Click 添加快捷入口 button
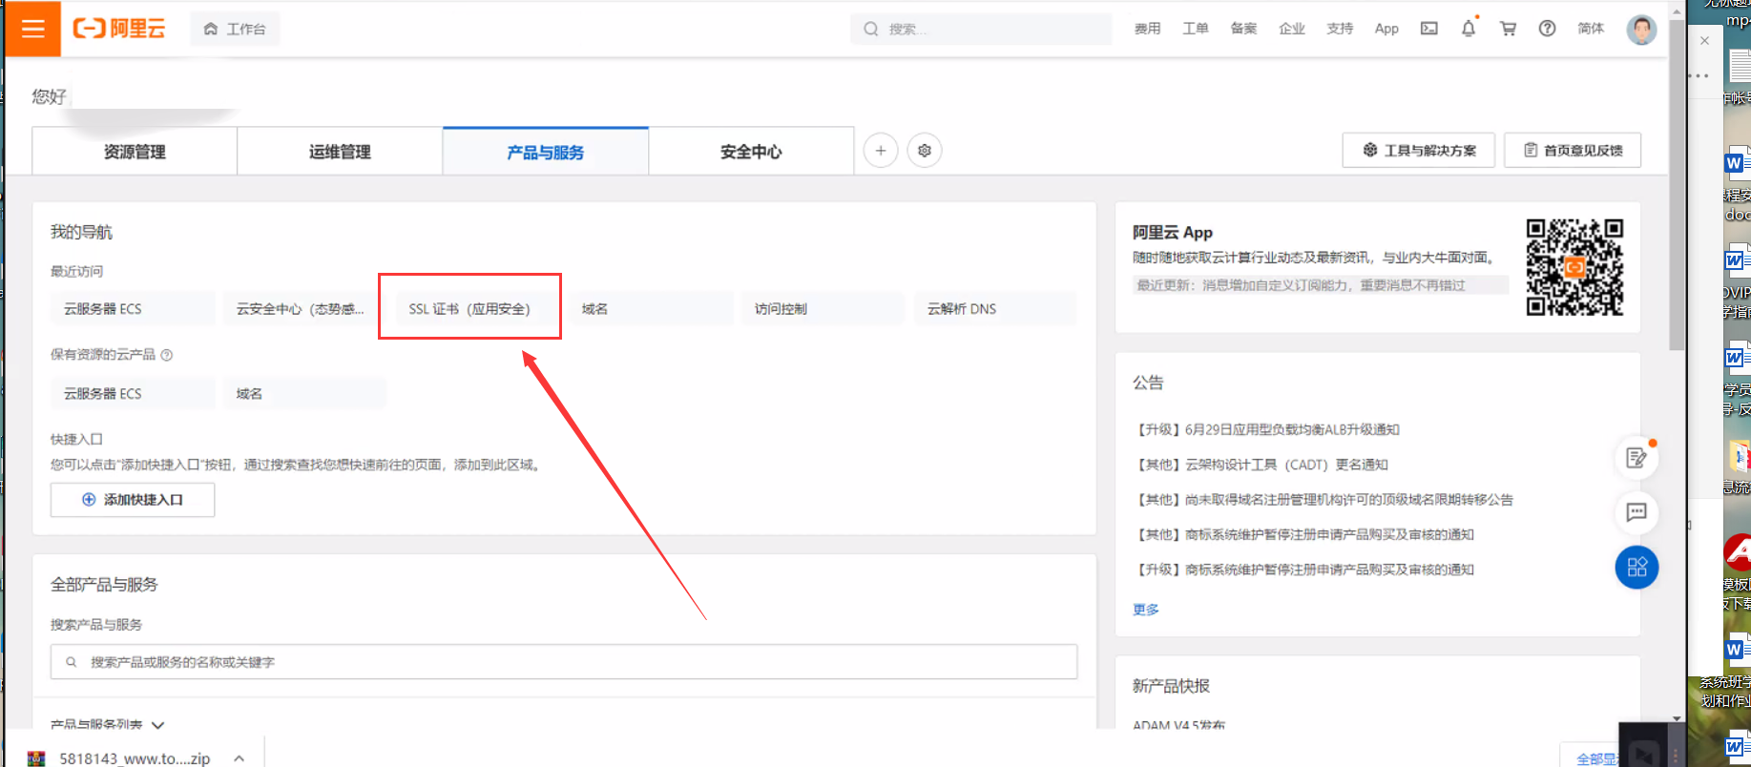 point(133,500)
